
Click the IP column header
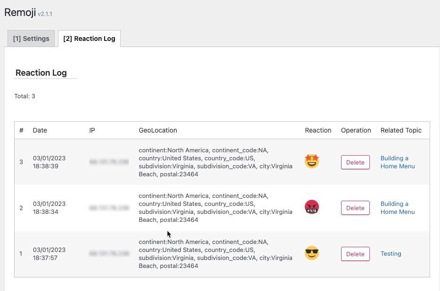click(92, 130)
